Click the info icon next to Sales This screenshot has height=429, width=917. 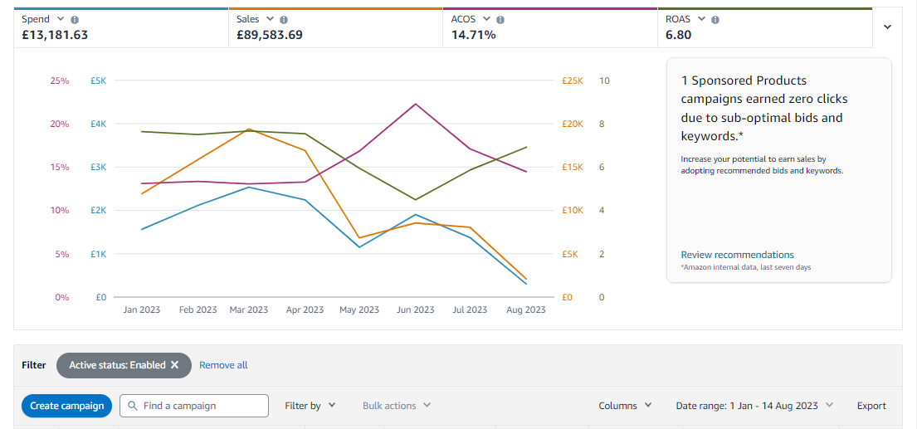pyautogui.click(x=284, y=19)
